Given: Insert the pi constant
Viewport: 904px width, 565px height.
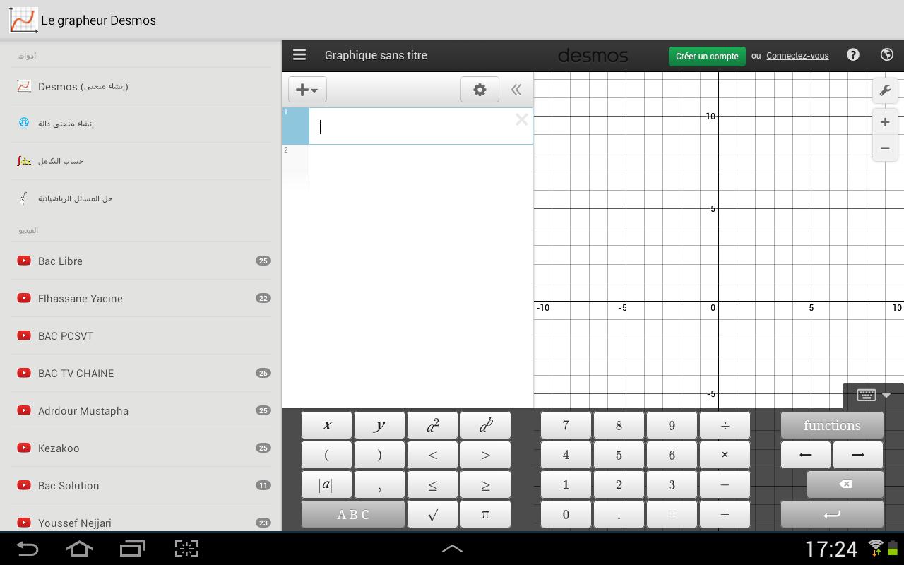Looking at the screenshot, I should click(x=485, y=514).
